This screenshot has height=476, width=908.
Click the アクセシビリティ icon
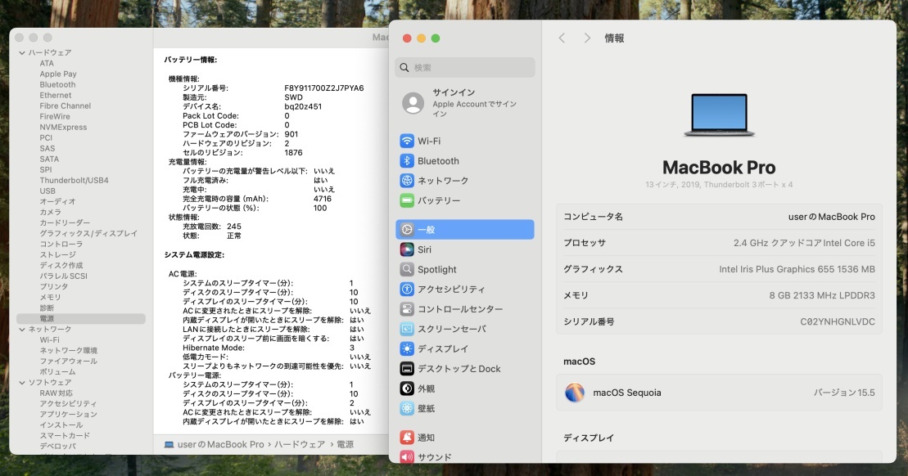pos(407,290)
